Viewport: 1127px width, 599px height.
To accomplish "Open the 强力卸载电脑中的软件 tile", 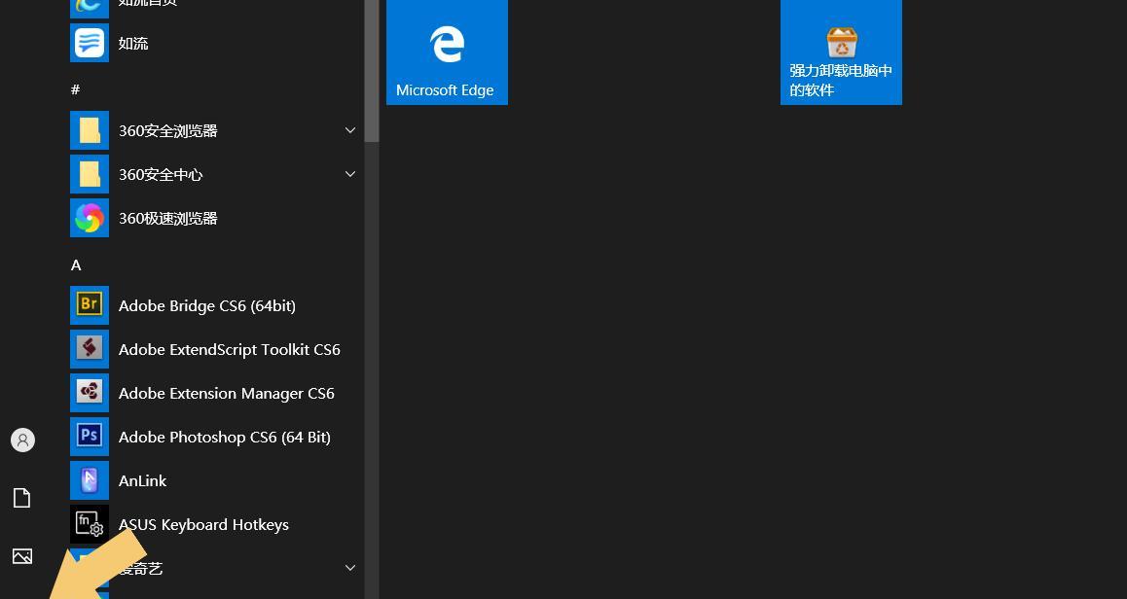I will click(x=841, y=52).
